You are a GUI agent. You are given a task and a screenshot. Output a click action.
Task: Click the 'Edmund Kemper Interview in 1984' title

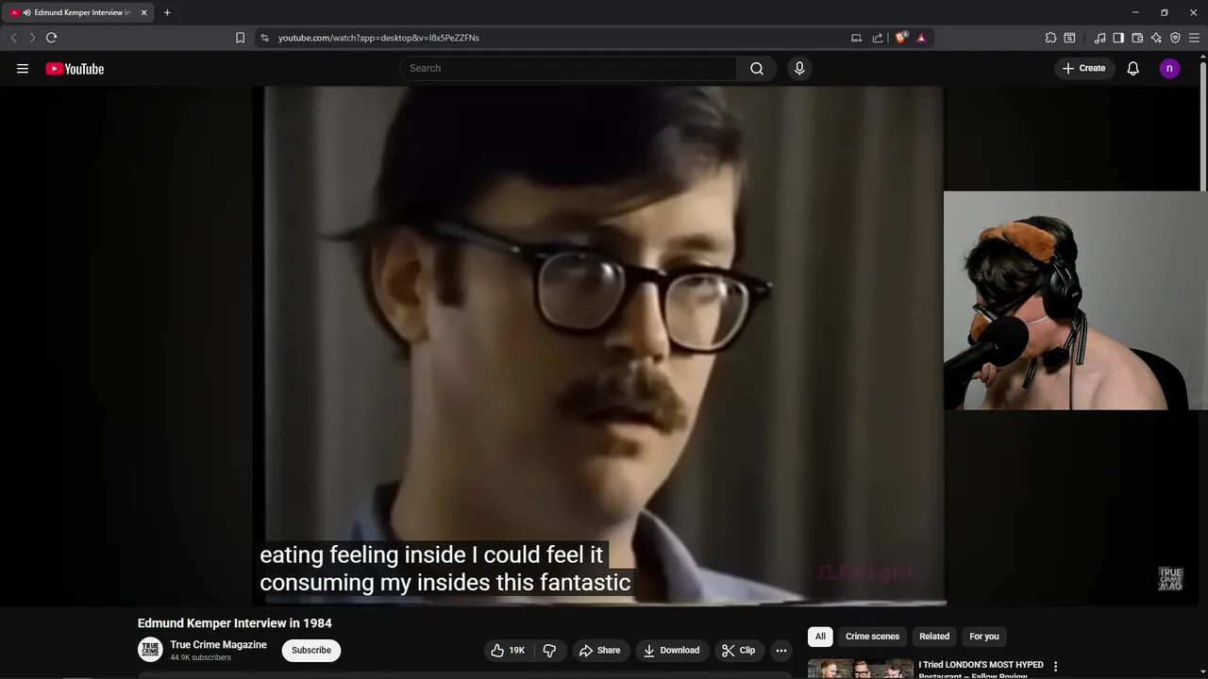pos(234,623)
